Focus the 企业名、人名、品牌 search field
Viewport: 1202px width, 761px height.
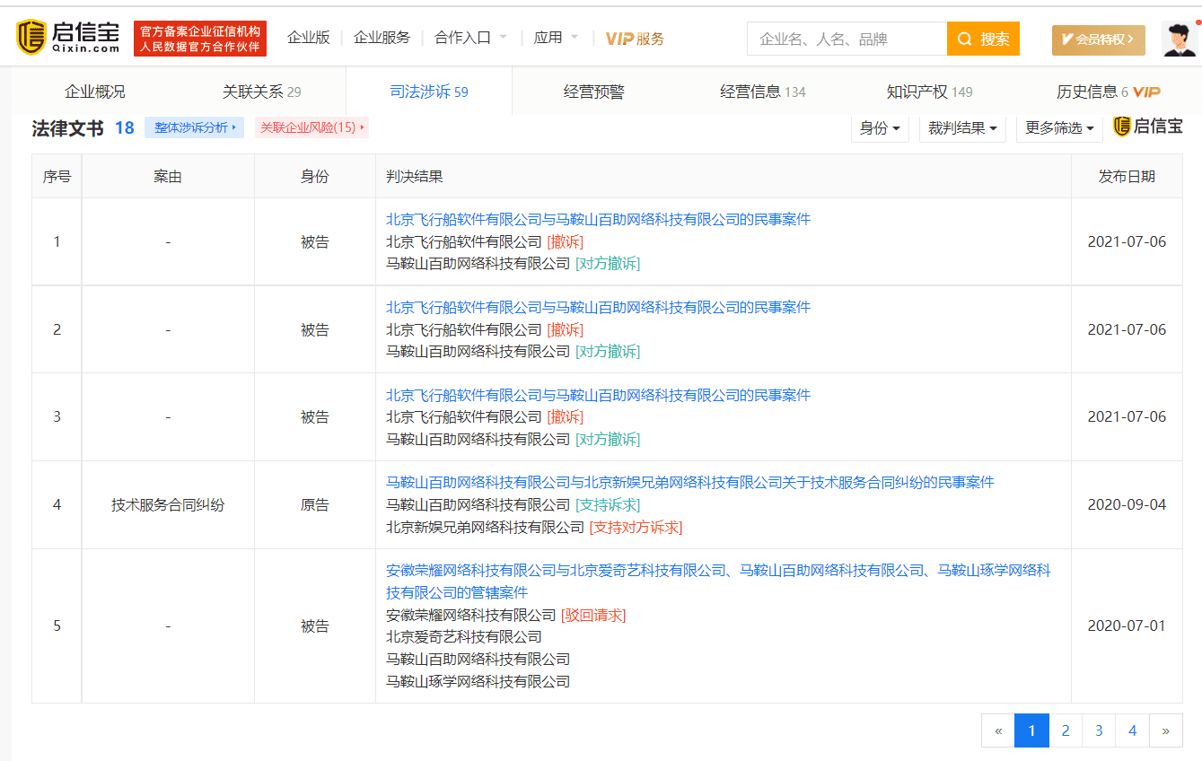tap(847, 39)
